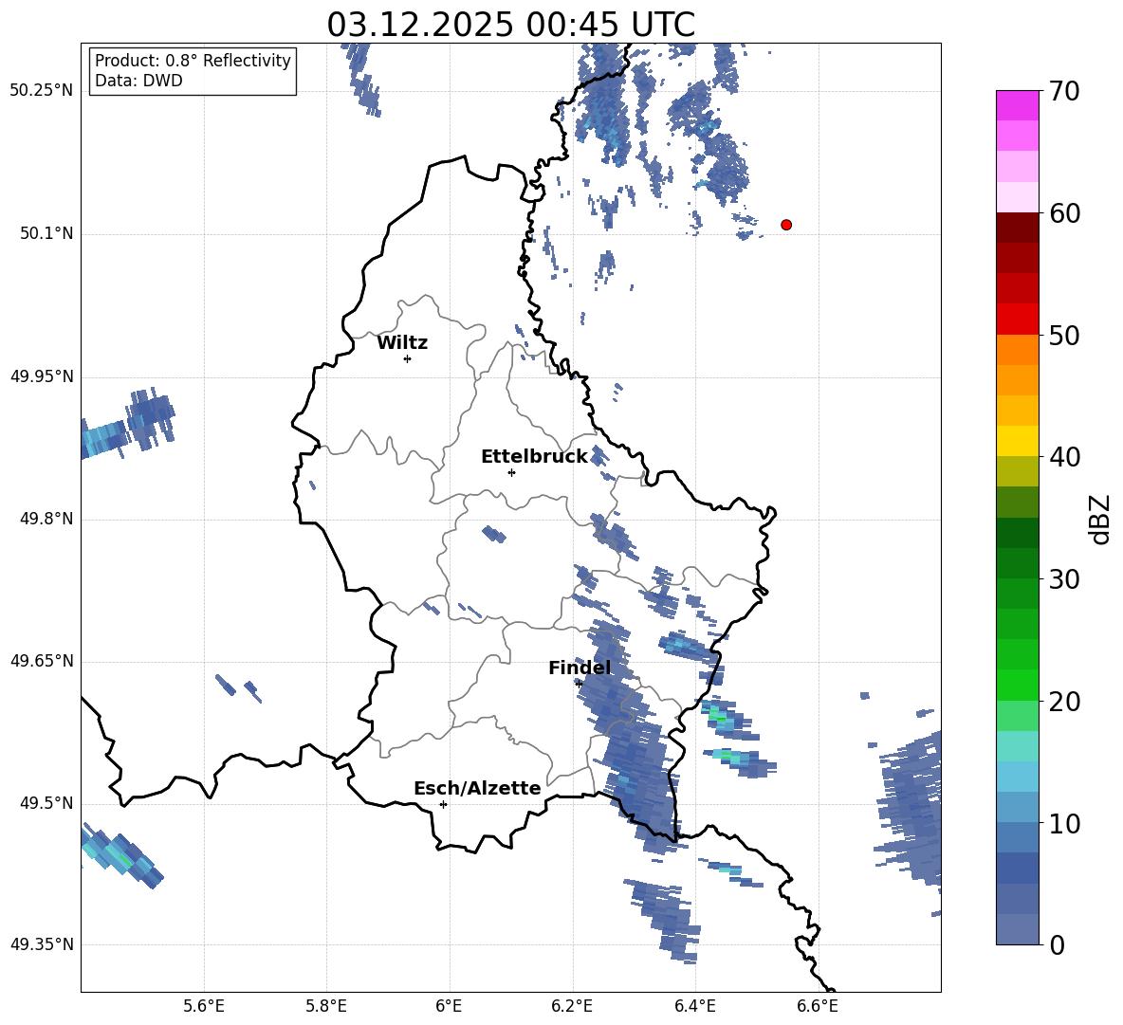Click the 5.8°E longitude label
Image resolution: width=1123 pixels, height=1025 pixels.
coord(326,1006)
